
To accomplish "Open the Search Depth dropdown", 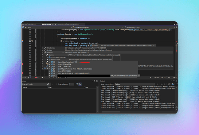I will click(72, 84).
